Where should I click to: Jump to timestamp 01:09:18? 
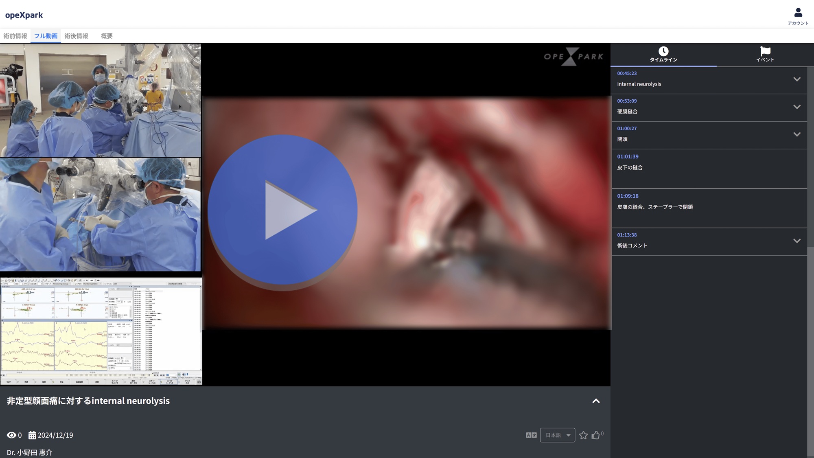[628, 196]
